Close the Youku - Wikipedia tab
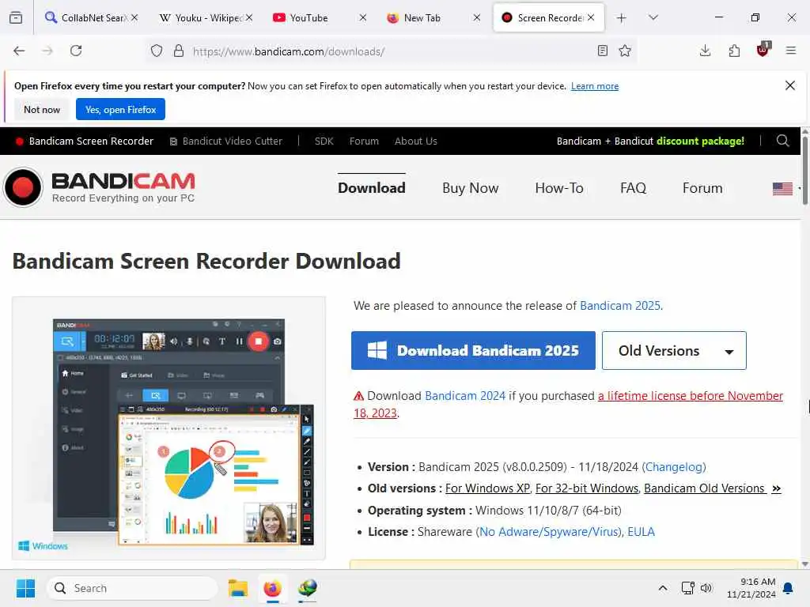 [249, 17]
